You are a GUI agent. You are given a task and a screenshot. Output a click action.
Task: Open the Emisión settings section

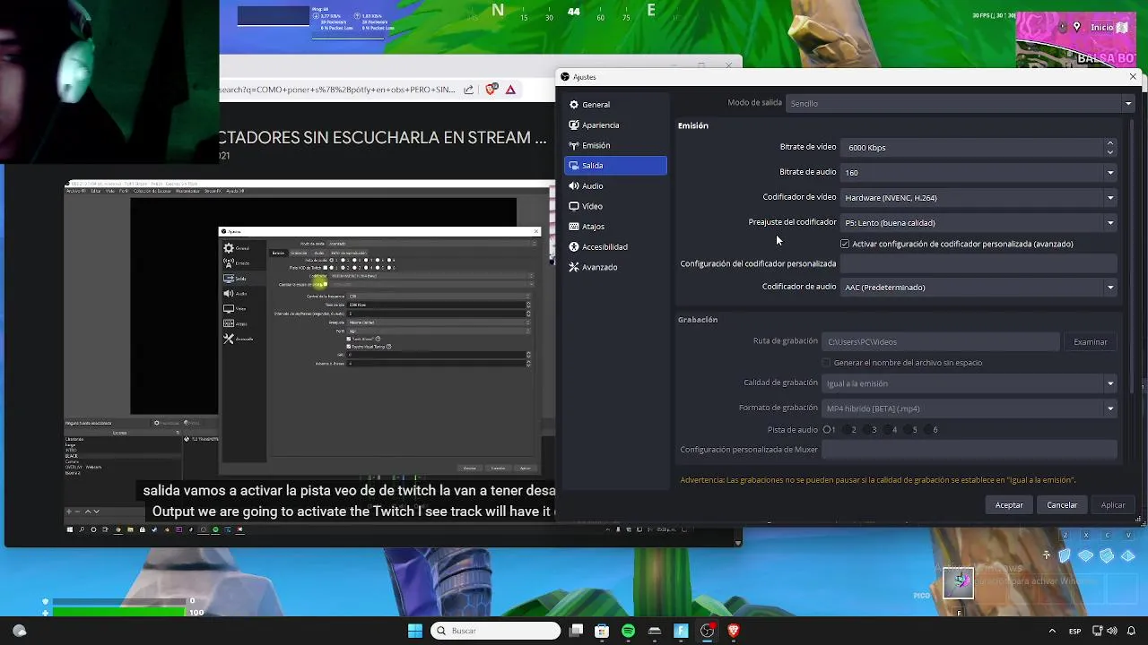pyautogui.click(x=615, y=145)
